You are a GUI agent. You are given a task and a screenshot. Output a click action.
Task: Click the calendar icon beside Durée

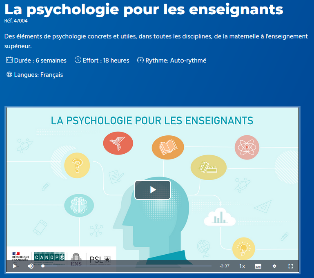click(x=9, y=61)
